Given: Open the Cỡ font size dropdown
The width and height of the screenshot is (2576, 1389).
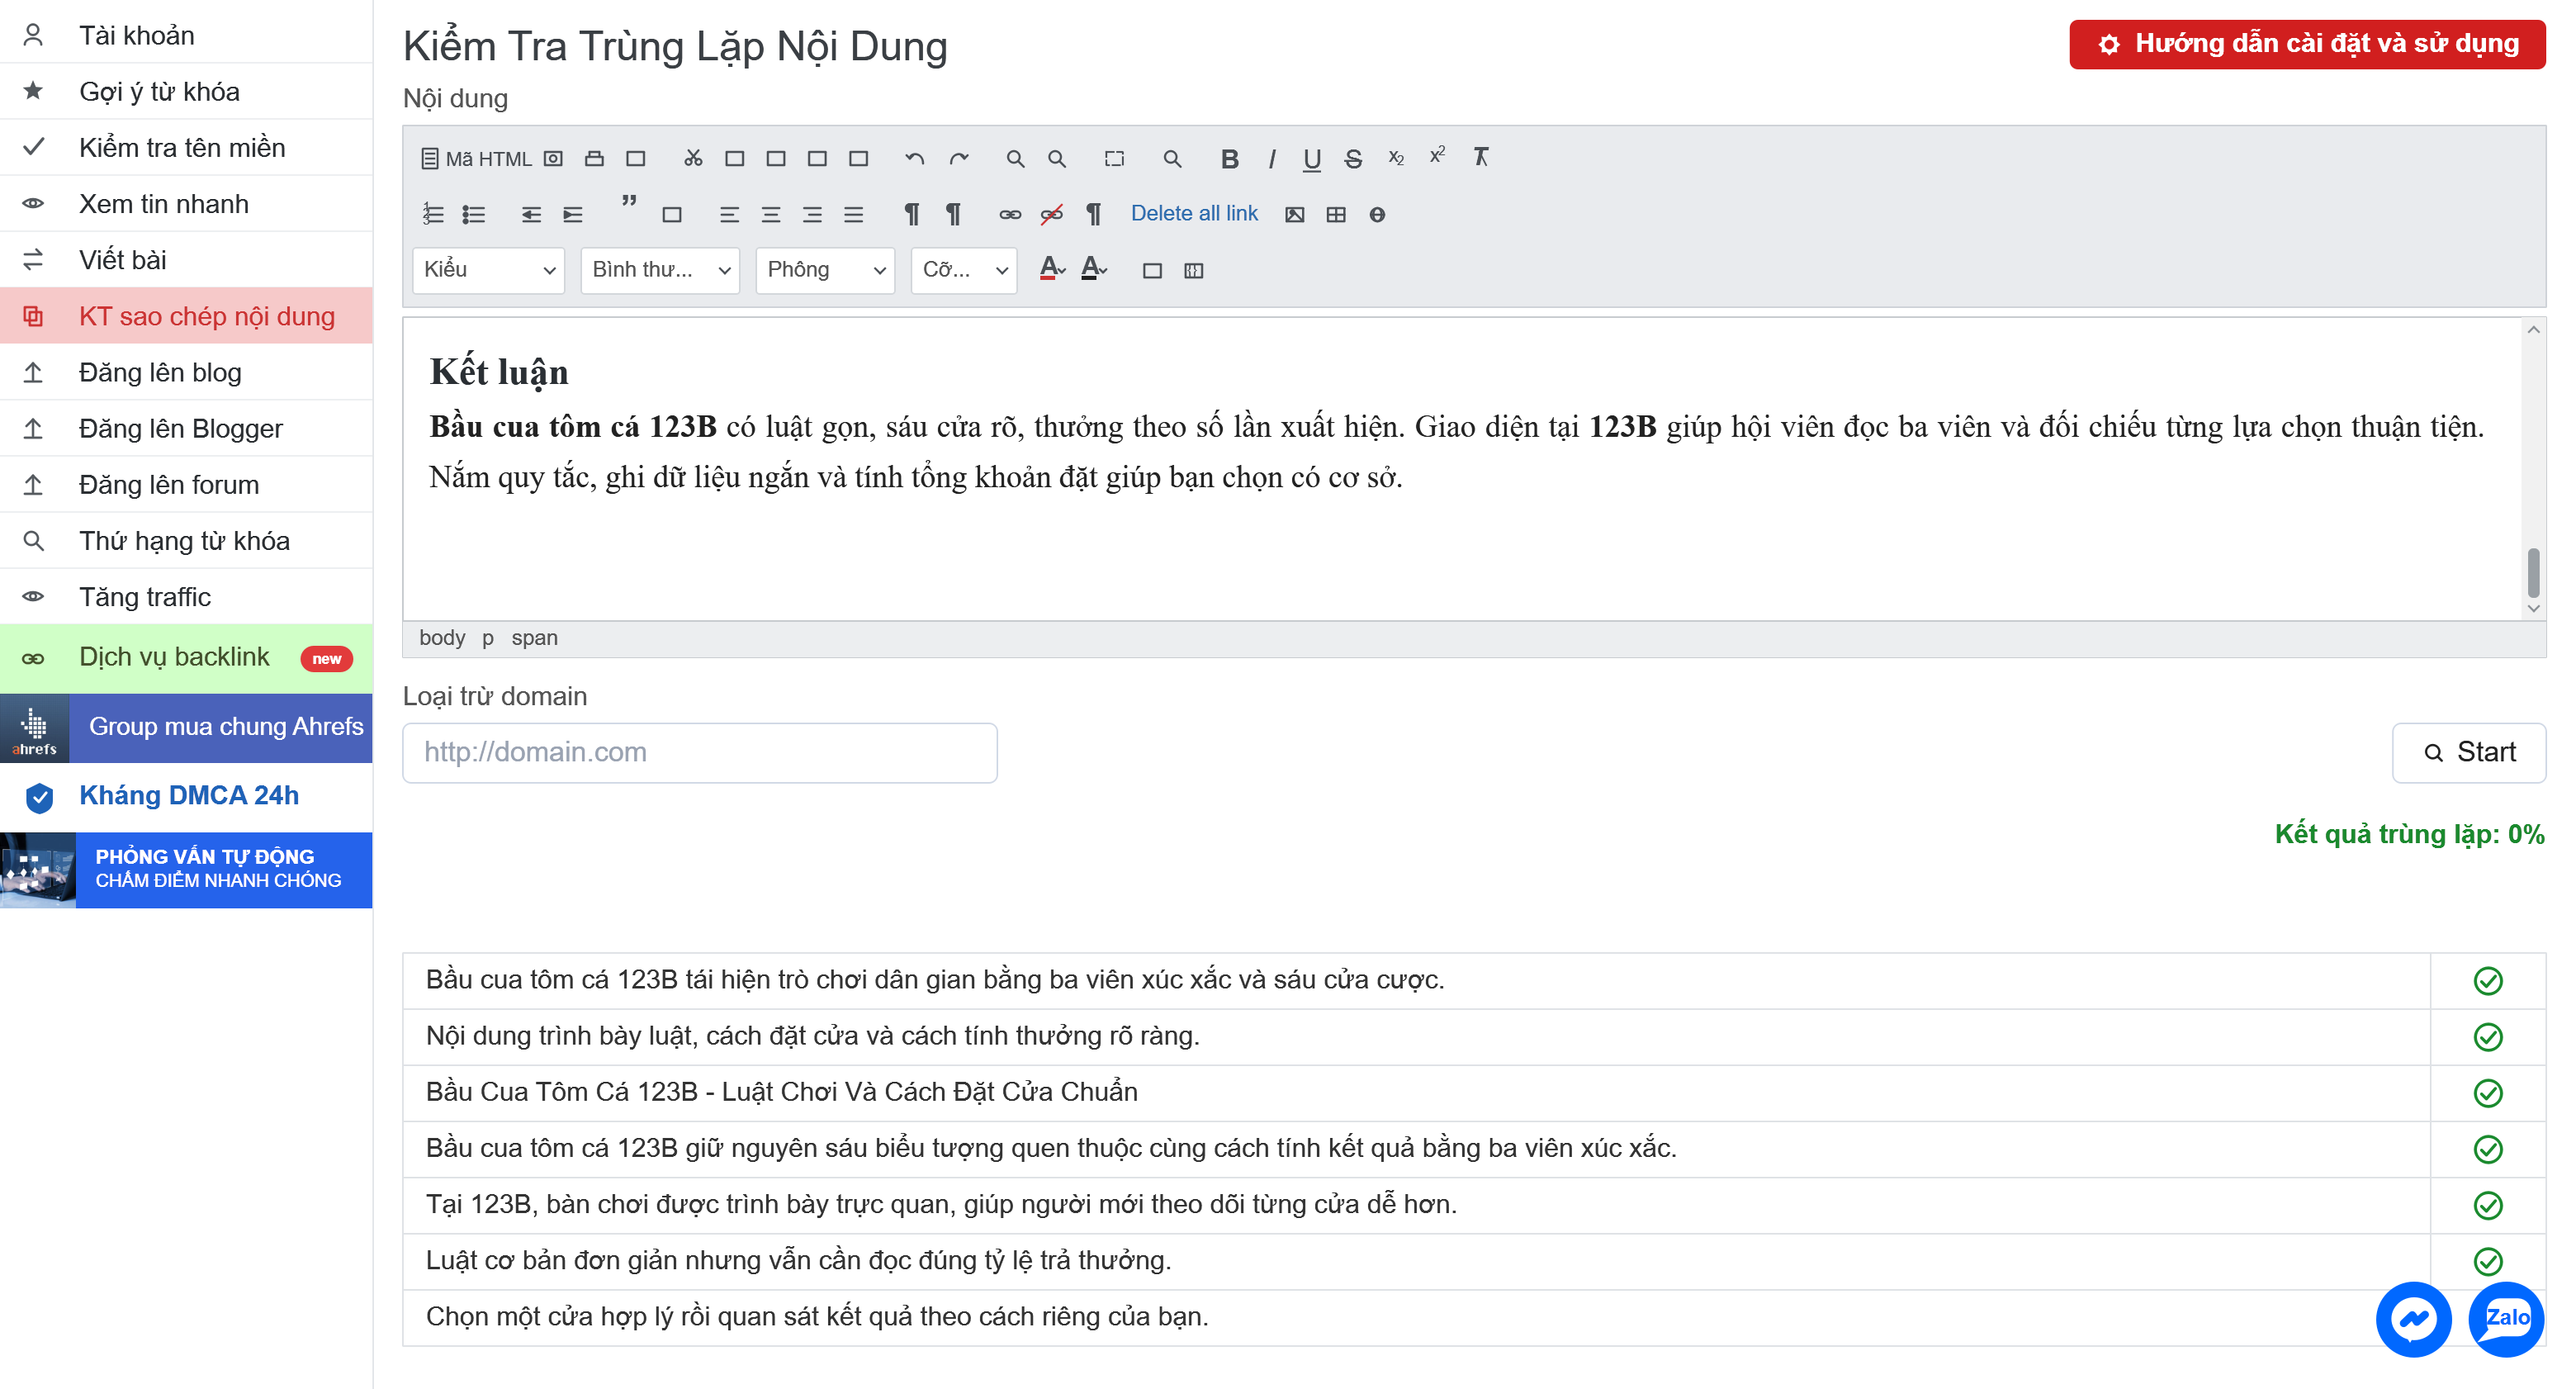Looking at the screenshot, I should (964, 270).
